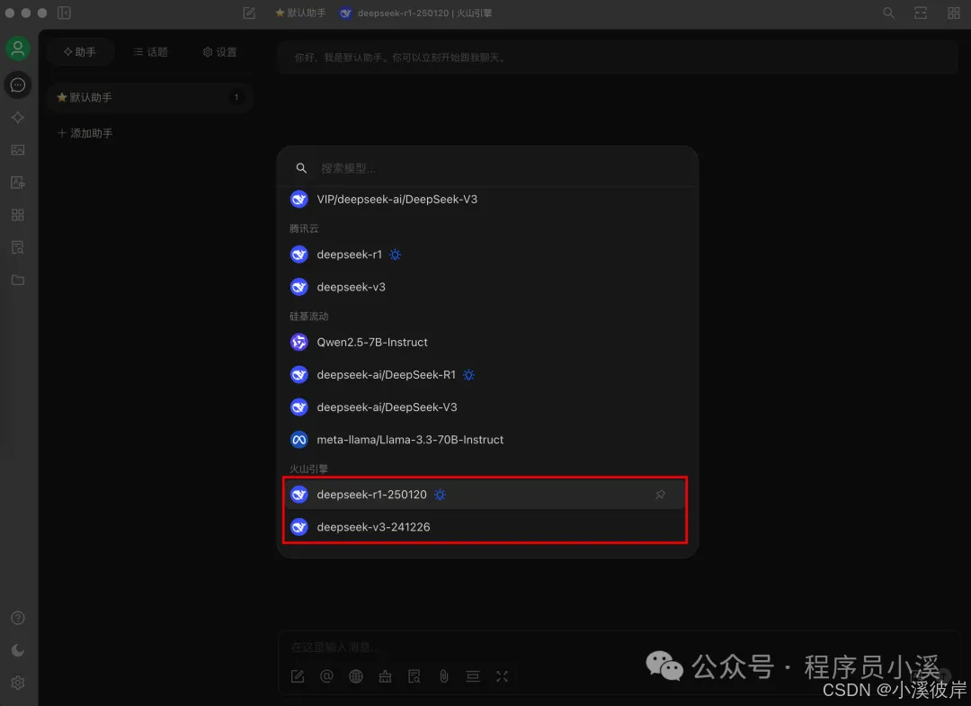Image resolution: width=971 pixels, height=706 pixels.
Task: Click 添加助手 to add assistant
Action: (85, 133)
